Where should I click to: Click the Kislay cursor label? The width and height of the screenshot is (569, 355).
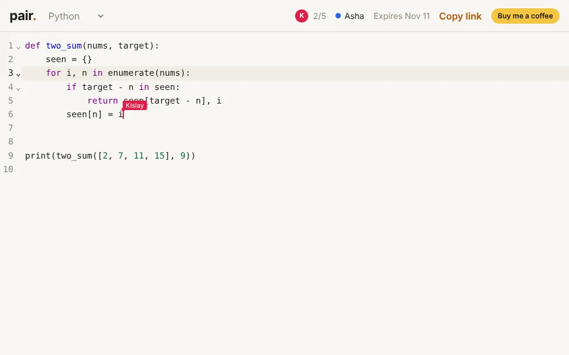[x=135, y=105]
